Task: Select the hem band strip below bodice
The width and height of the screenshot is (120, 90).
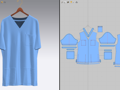Action: (x=88, y=63)
